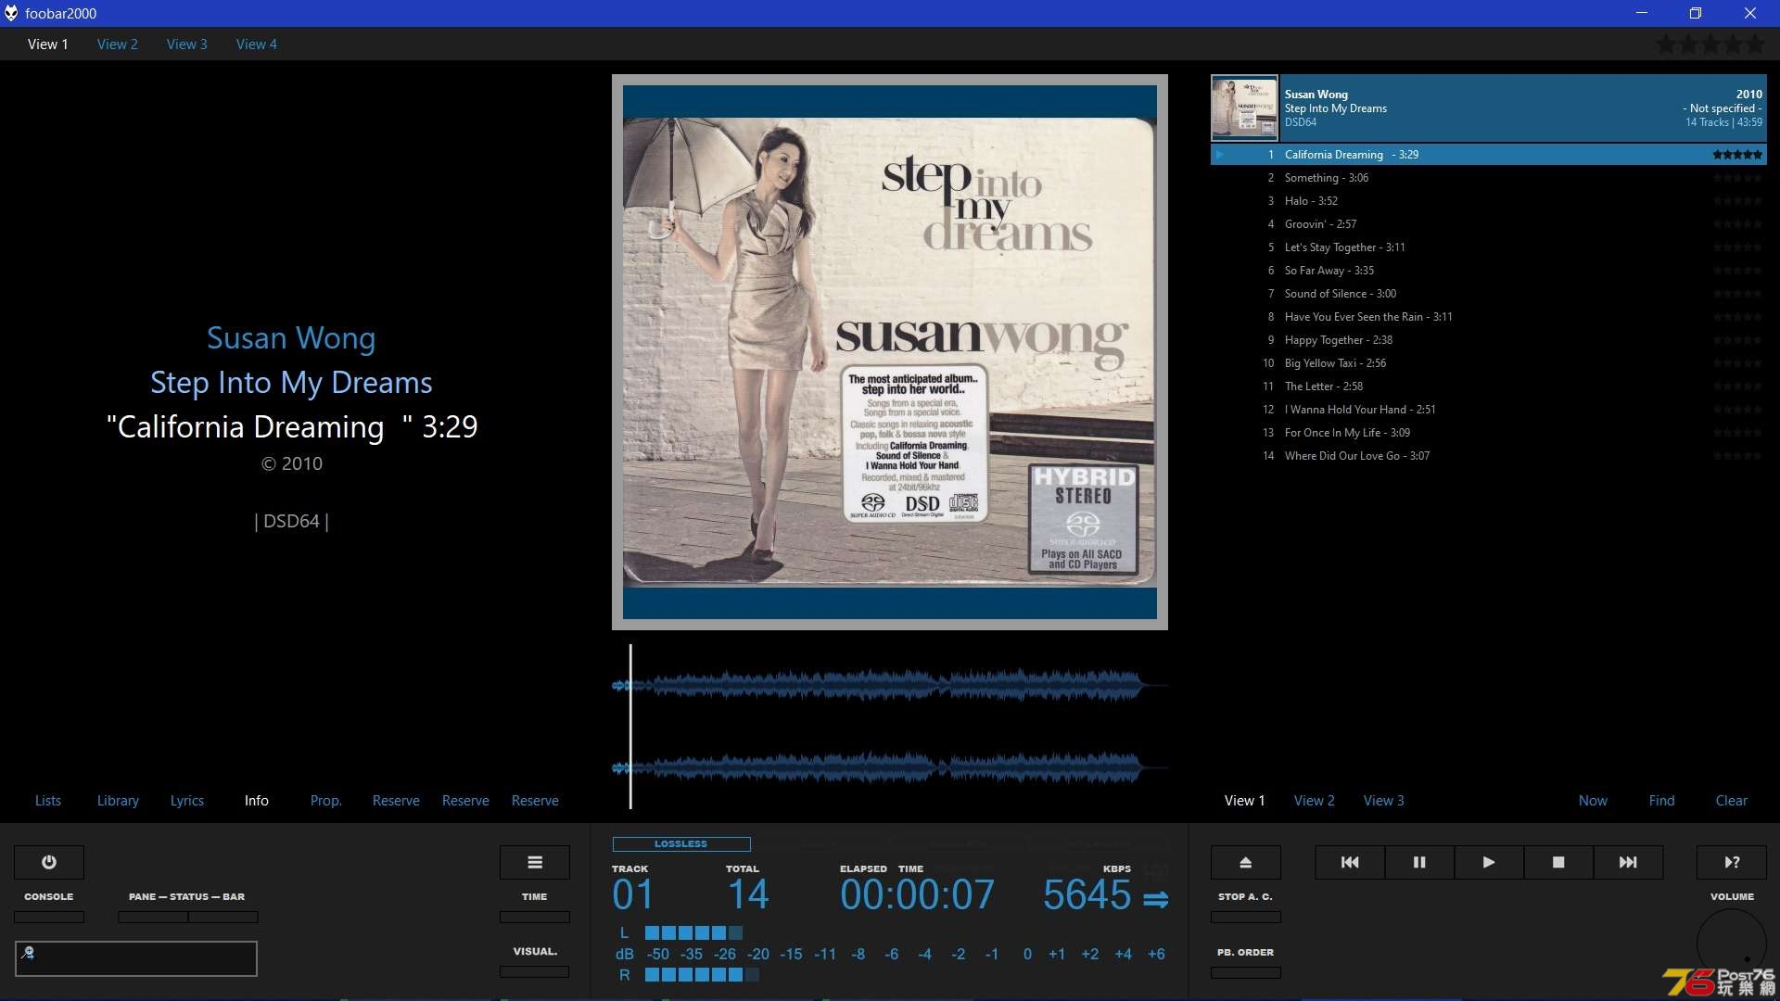This screenshot has height=1001, width=1780.
Task: Select track 'Something - 3:06'
Action: coord(1489,178)
